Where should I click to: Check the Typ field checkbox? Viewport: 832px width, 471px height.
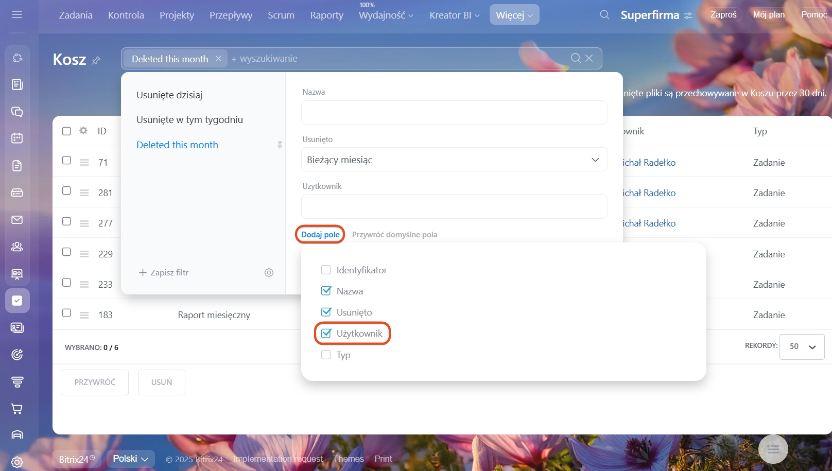tap(326, 355)
